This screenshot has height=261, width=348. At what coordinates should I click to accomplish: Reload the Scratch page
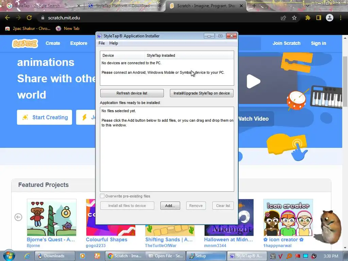pos(29,18)
